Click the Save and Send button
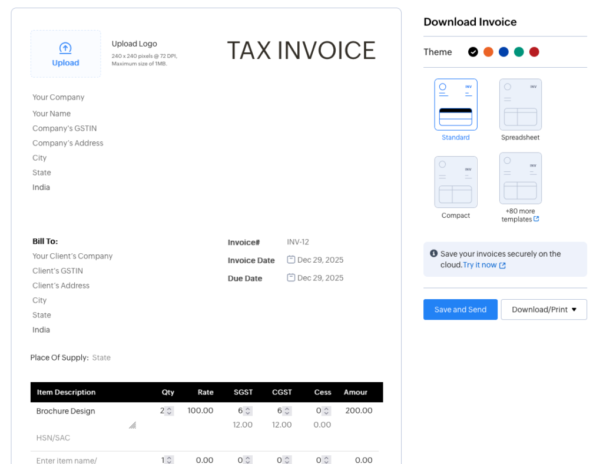Screen dimensions: 603x464 [x=460, y=309]
